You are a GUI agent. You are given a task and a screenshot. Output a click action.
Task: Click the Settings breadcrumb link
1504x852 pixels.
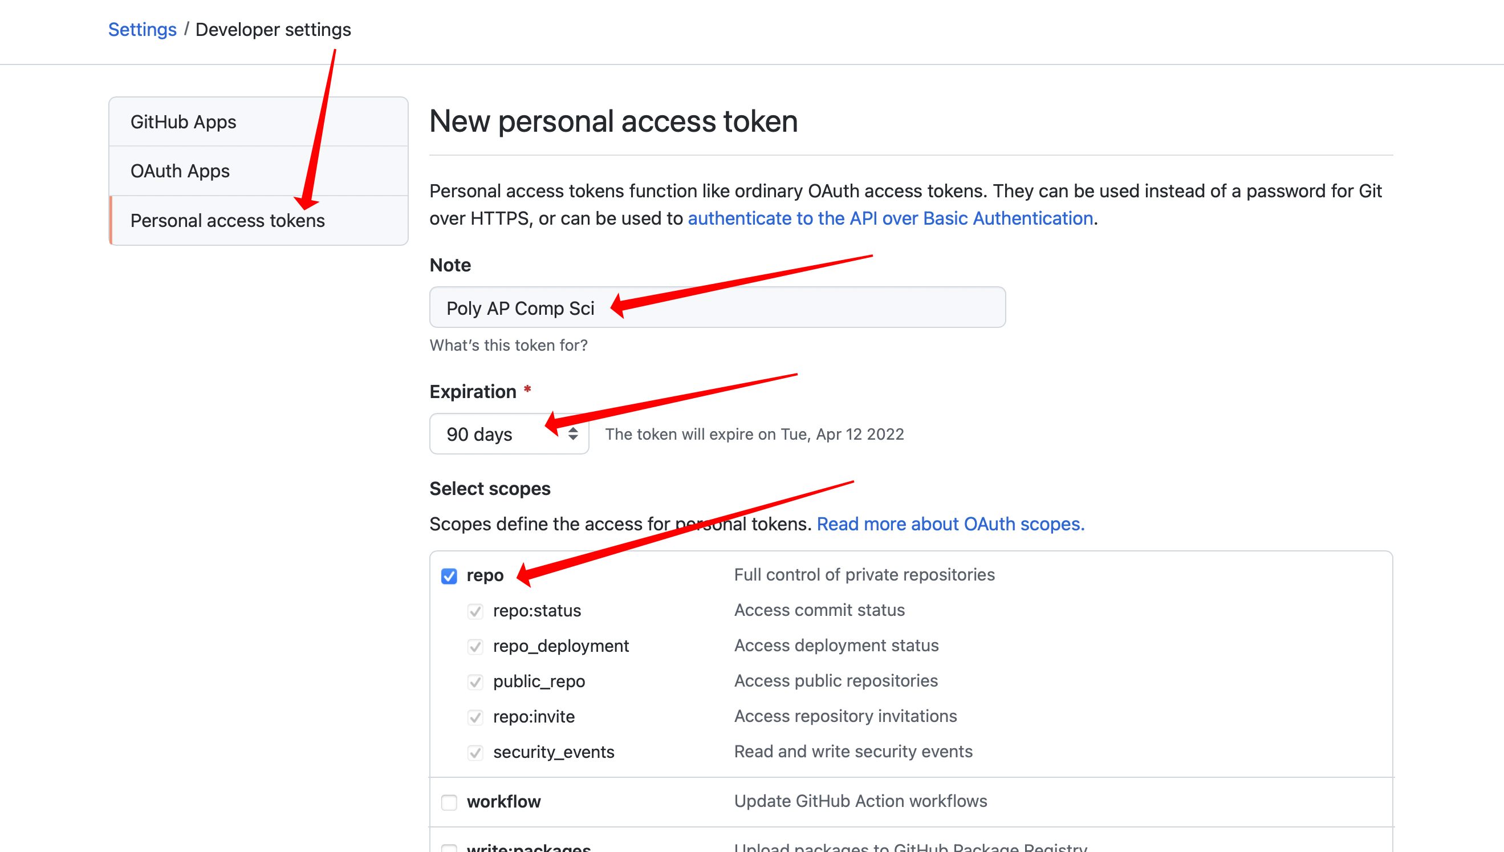point(142,29)
